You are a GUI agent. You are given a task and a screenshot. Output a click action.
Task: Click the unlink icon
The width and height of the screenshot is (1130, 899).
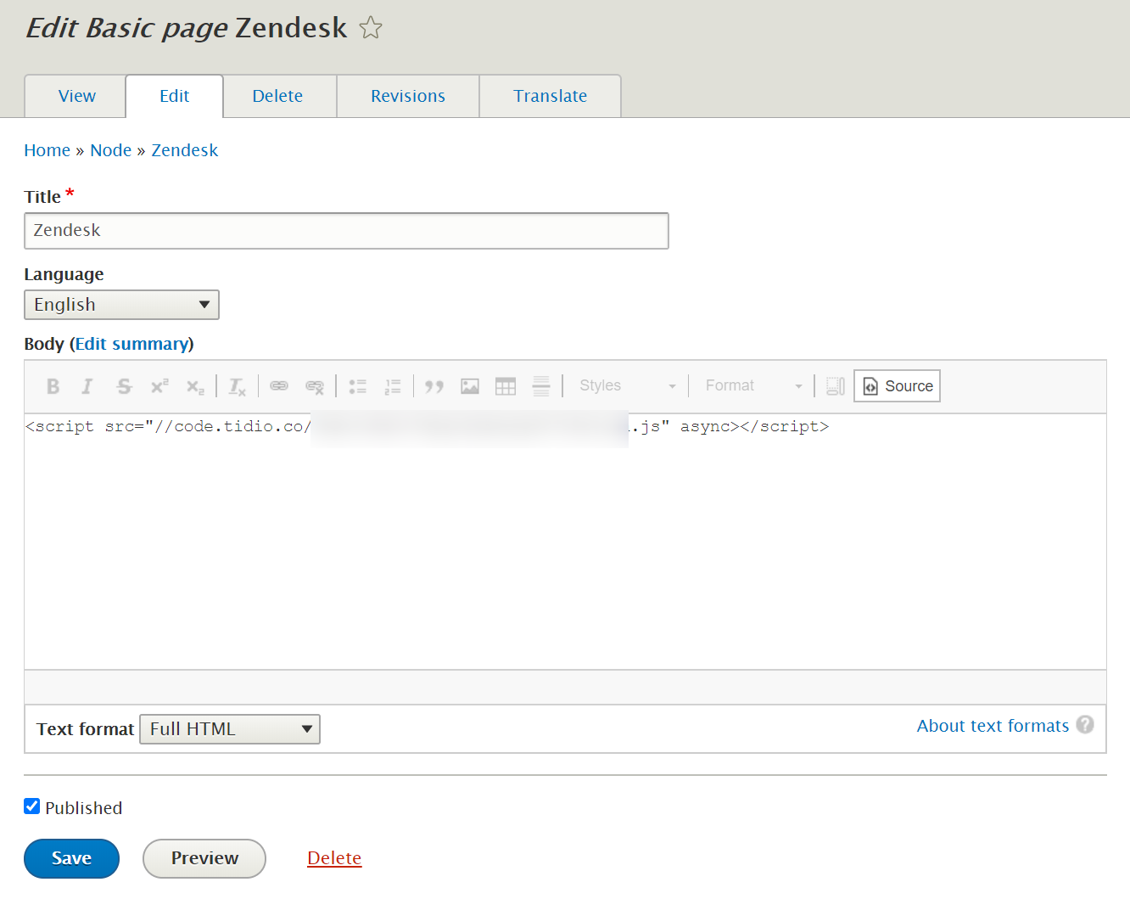[315, 386]
